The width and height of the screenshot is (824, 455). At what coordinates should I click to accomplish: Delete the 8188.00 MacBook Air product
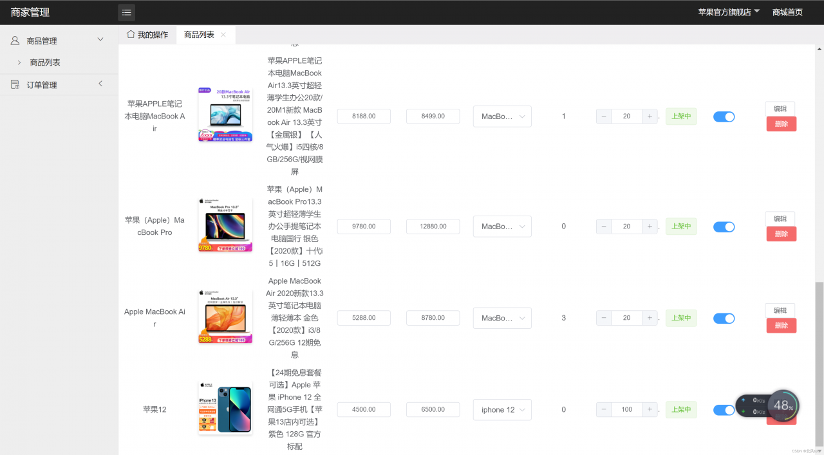point(782,124)
